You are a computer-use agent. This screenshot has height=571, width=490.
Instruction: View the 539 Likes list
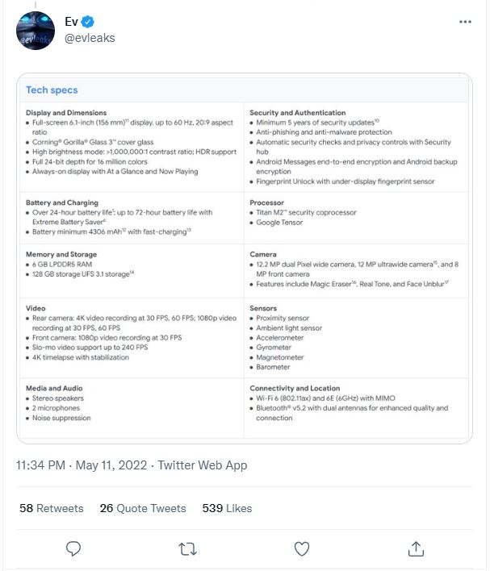coord(227,508)
